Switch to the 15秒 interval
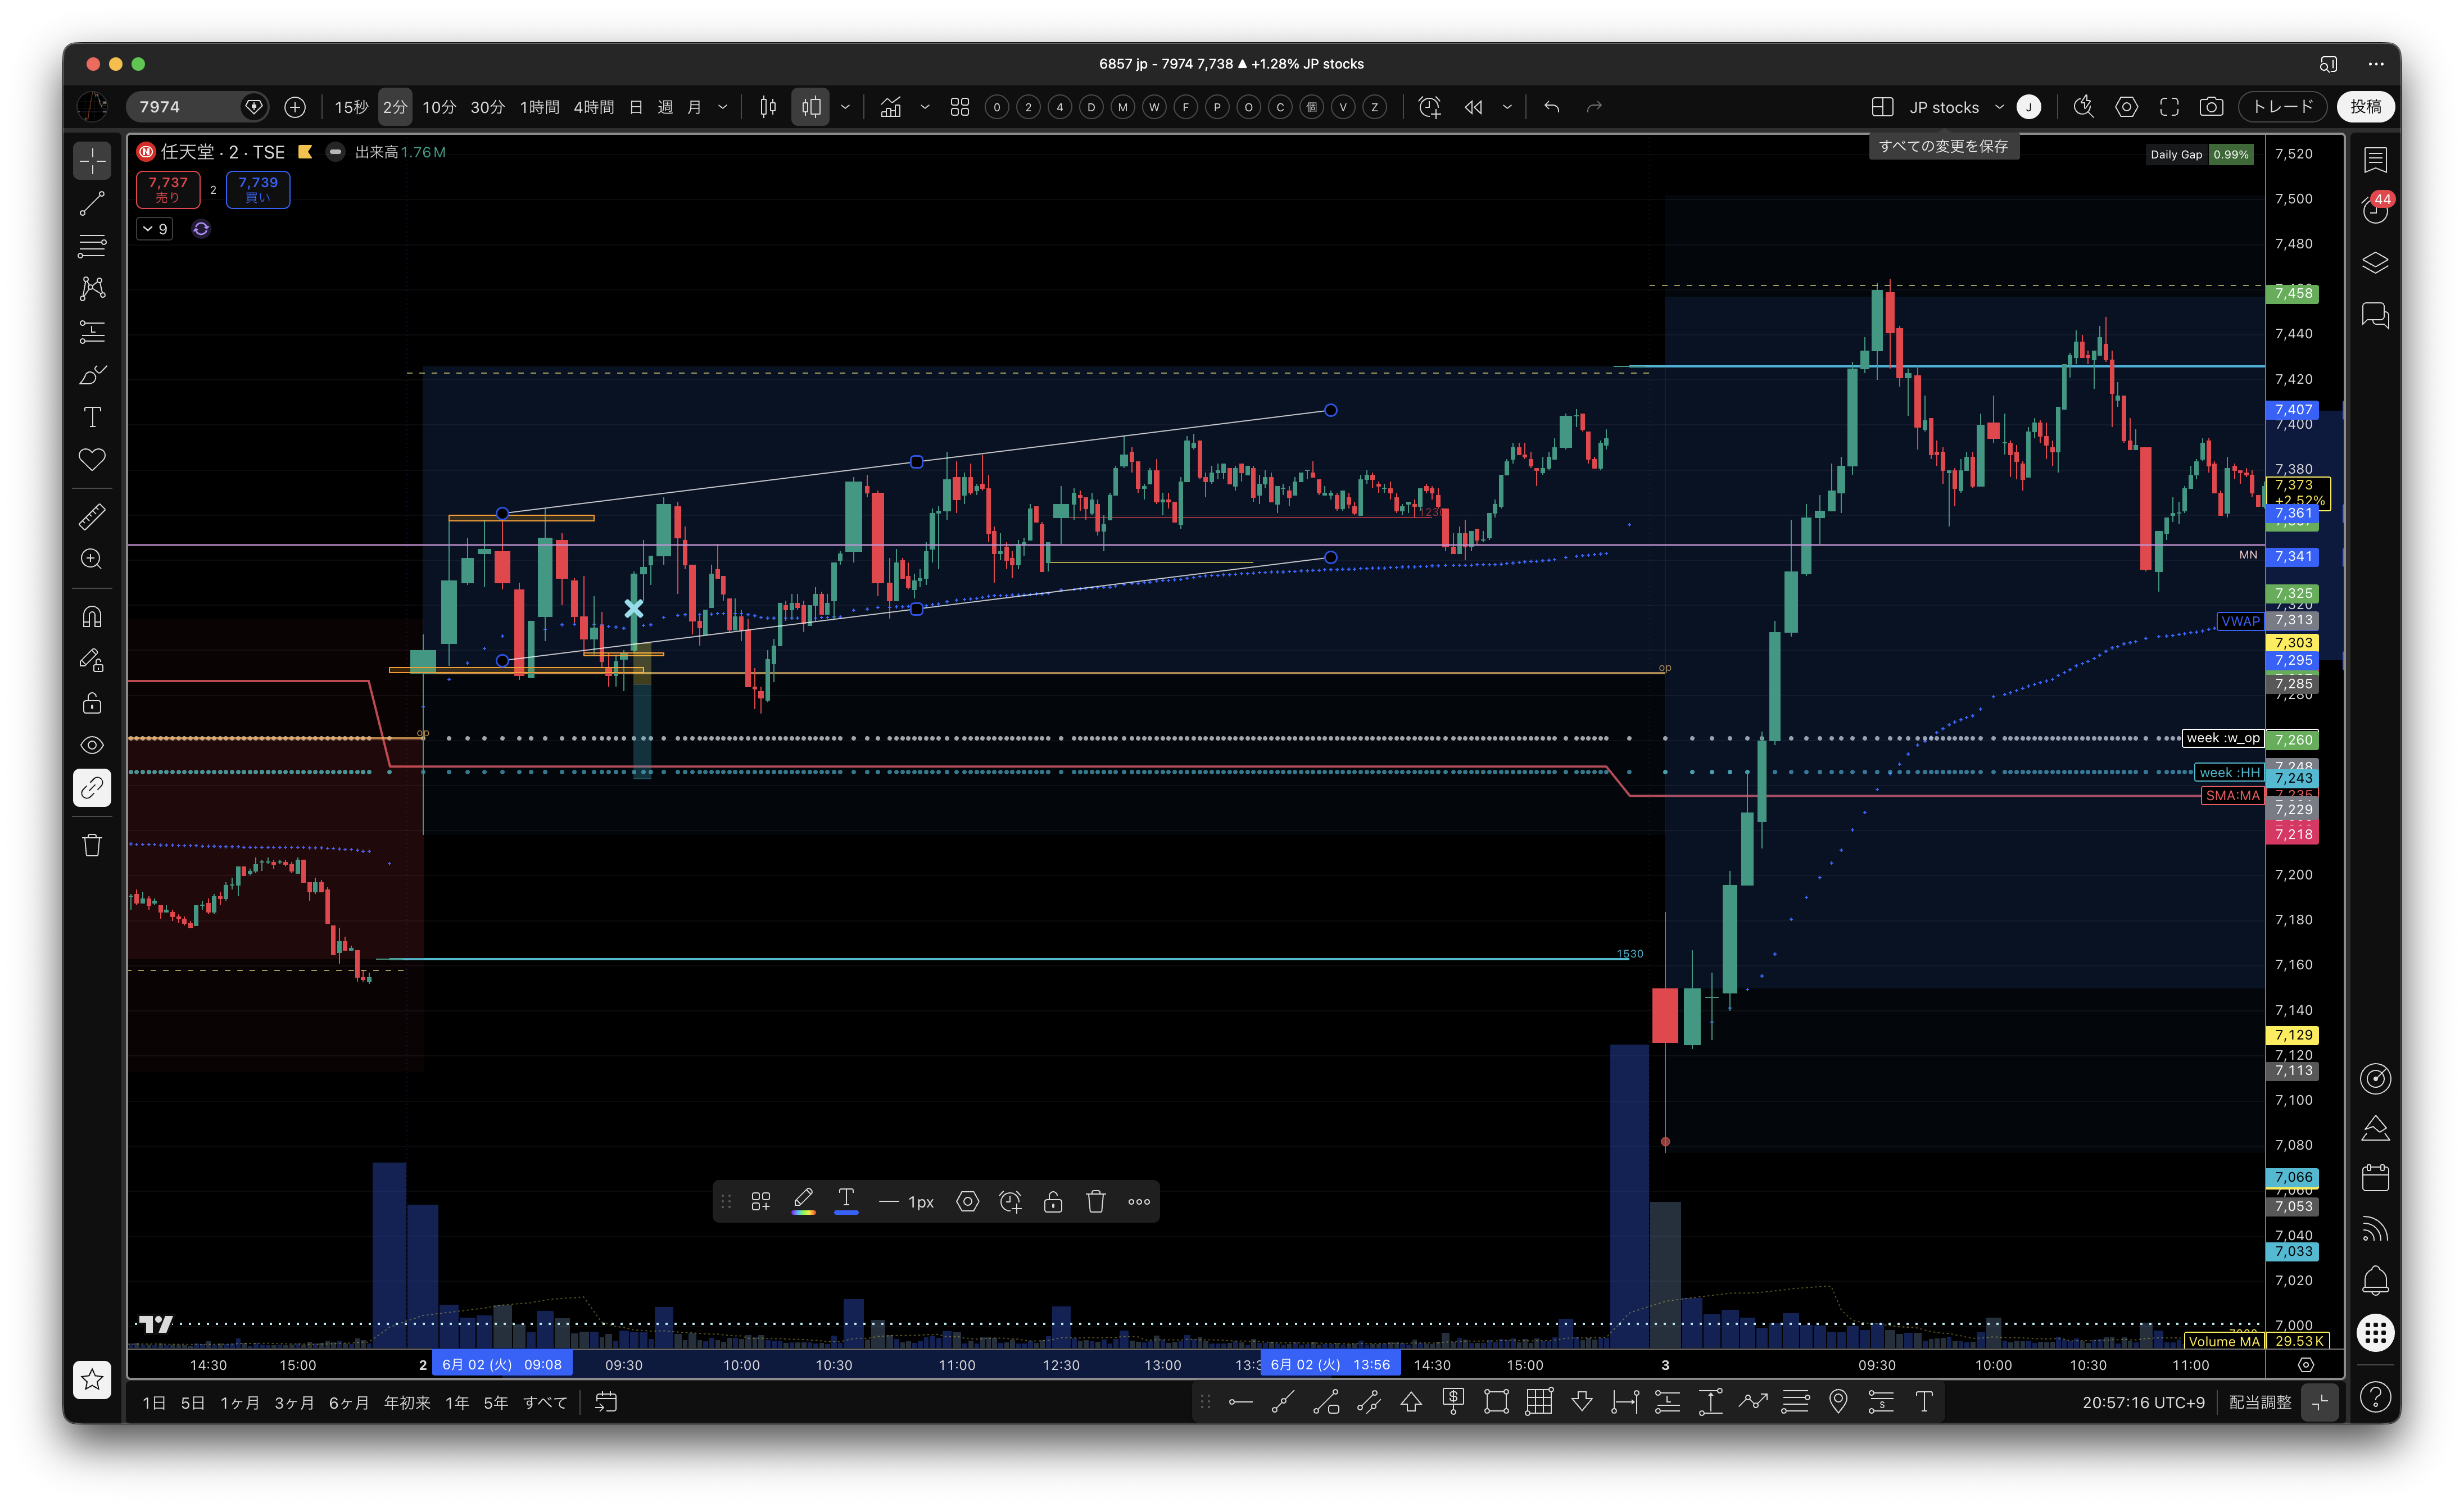2464x1507 pixels. tap(351, 107)
